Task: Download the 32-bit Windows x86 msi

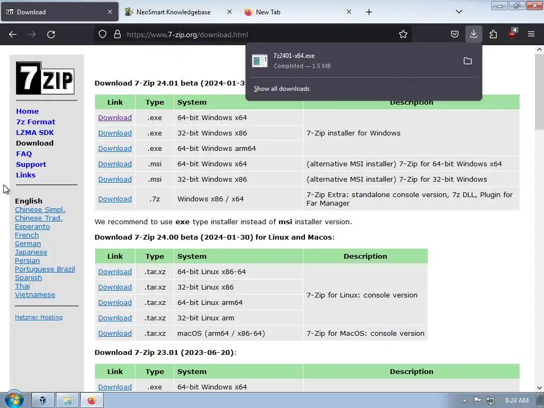Action: 115,180
